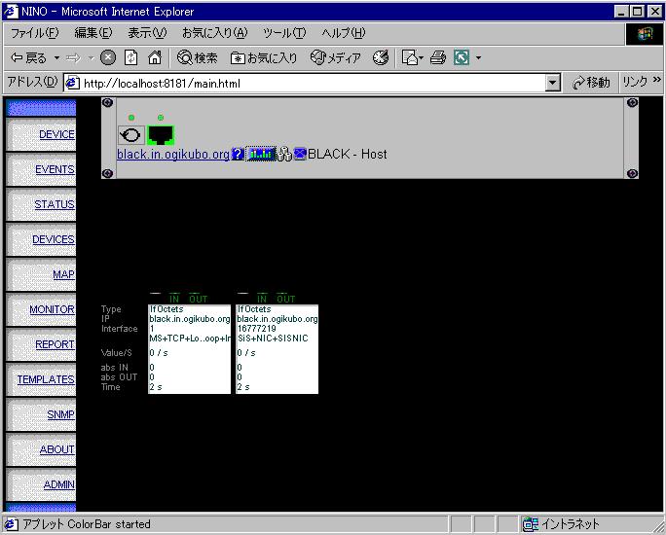
Task: Click the binoculars icon next to host
Action: pyautogui.click(x=284, y=154)
